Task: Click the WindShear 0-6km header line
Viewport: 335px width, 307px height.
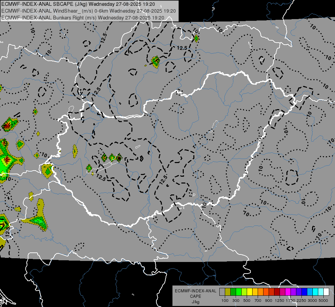Action: 88,11
